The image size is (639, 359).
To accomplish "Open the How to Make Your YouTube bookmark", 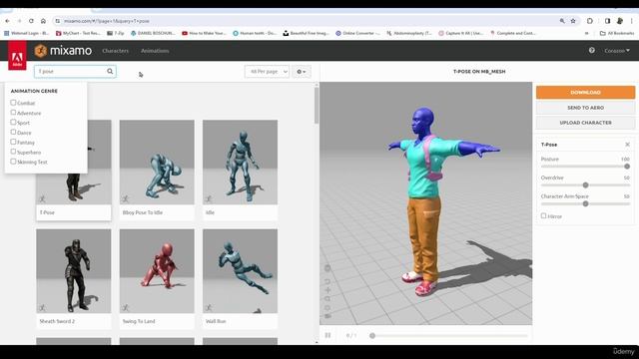I will point(204,33).
